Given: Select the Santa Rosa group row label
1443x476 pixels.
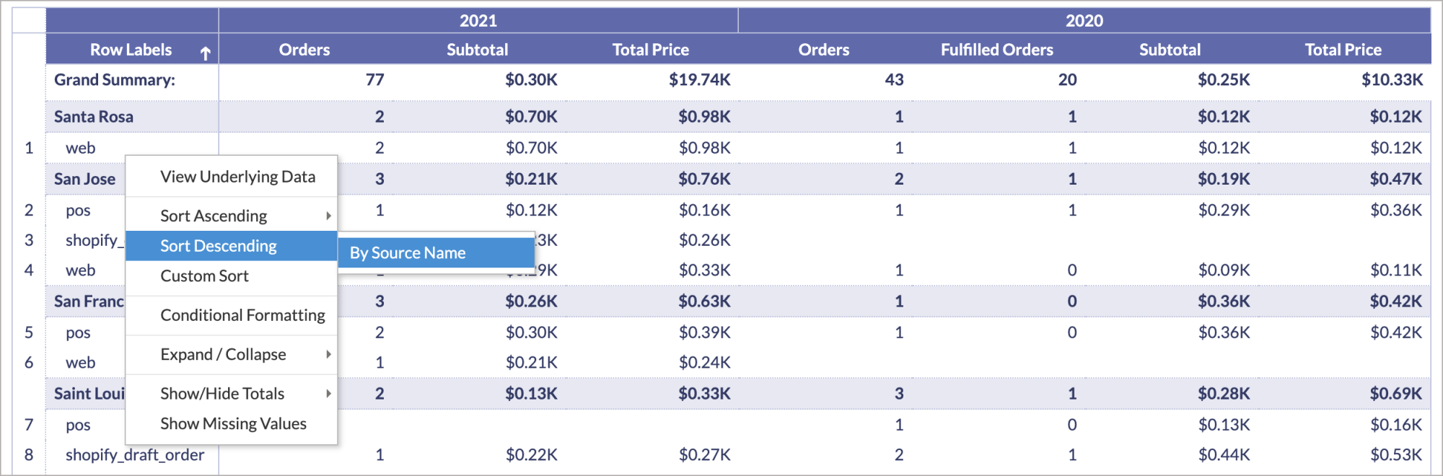Looking at the screenshot, I should point(94,117).
